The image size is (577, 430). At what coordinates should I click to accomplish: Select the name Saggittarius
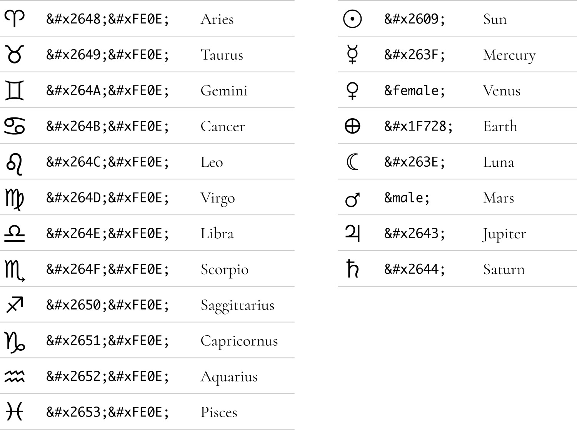238,306
